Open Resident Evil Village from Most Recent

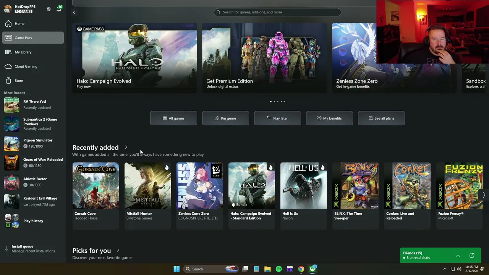tap(33, 201)
